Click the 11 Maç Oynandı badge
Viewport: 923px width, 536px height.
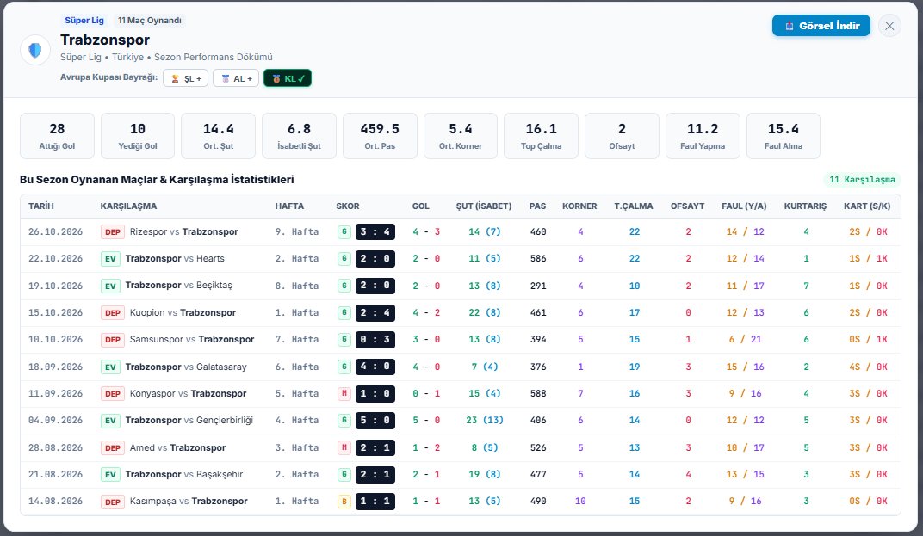pos(150,21)
